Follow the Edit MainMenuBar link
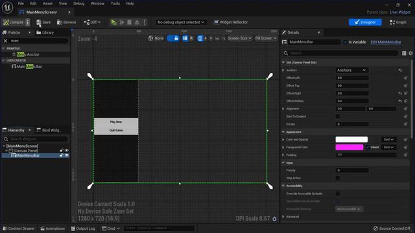Viewport: 415px width, 233px height. coord(386,42)
